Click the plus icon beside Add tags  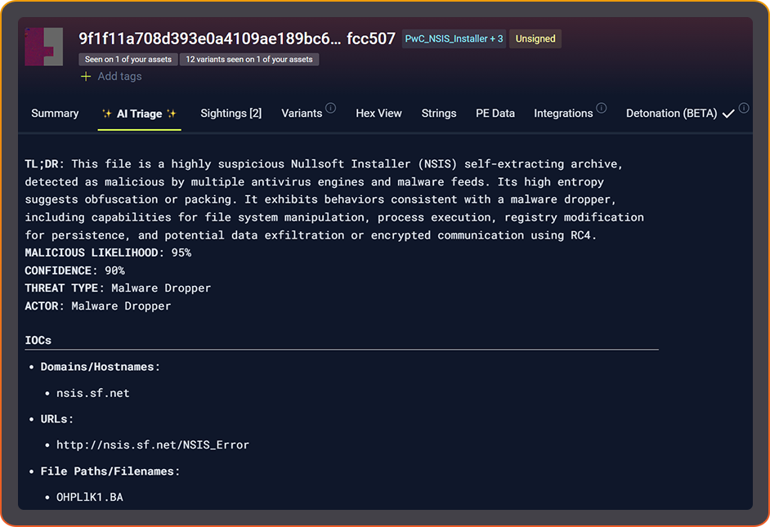click(86, 76)
